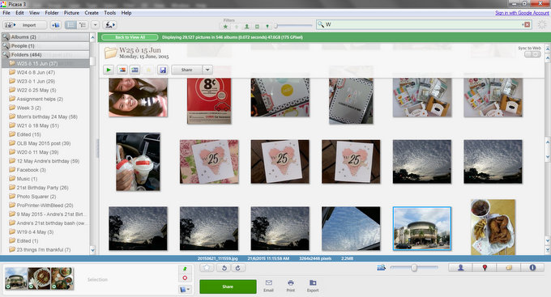Open the Places panel with red pin
Image resolution: width=551 pixels, height=297 pixels.
tap(485, 268)
